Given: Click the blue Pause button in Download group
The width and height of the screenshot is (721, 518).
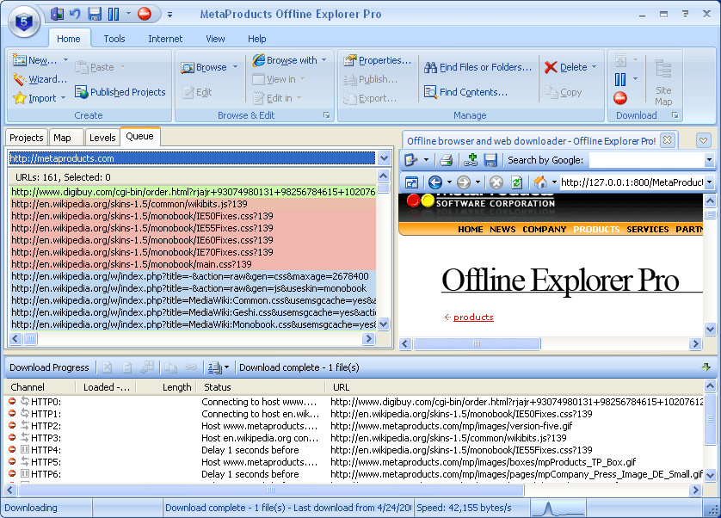Looking at the screenshot, I should (x=620, y=79).
